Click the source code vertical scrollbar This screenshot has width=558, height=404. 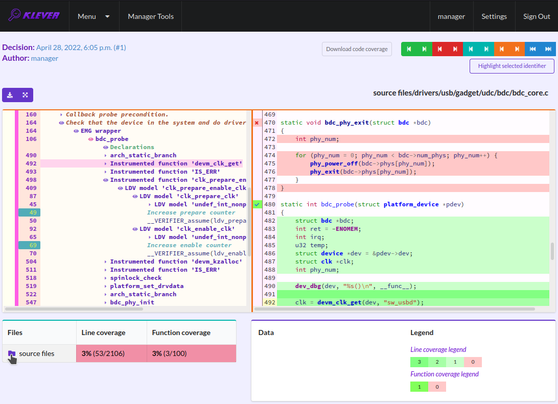(x=552, y=251)
